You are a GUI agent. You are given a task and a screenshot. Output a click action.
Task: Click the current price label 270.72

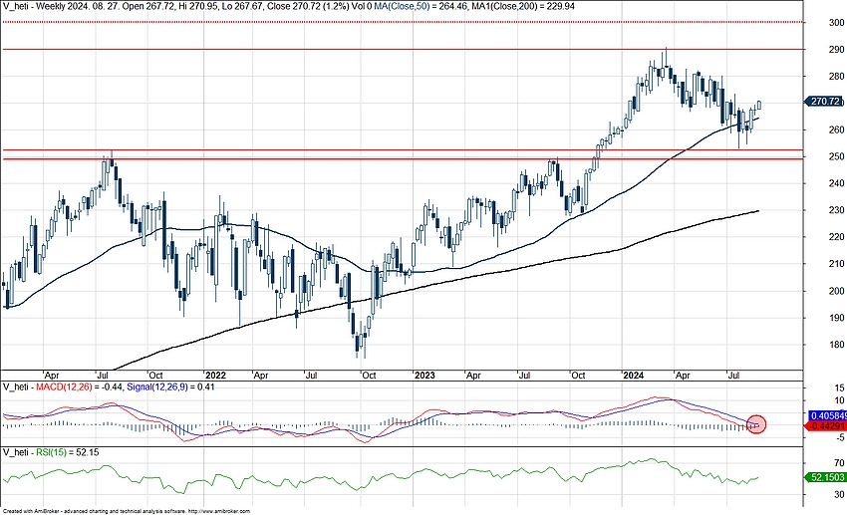825,102
